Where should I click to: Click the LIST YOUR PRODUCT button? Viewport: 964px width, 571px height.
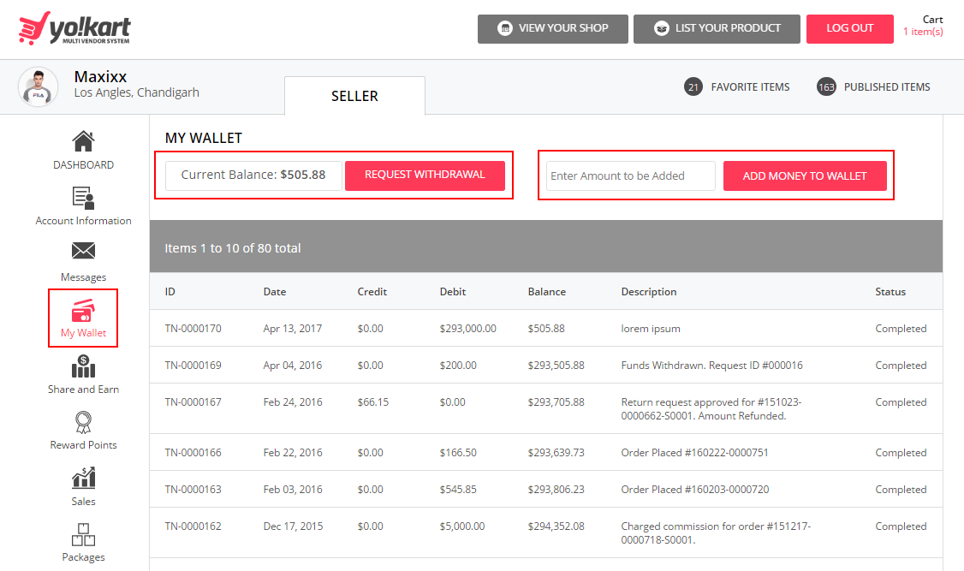(717, 29)
